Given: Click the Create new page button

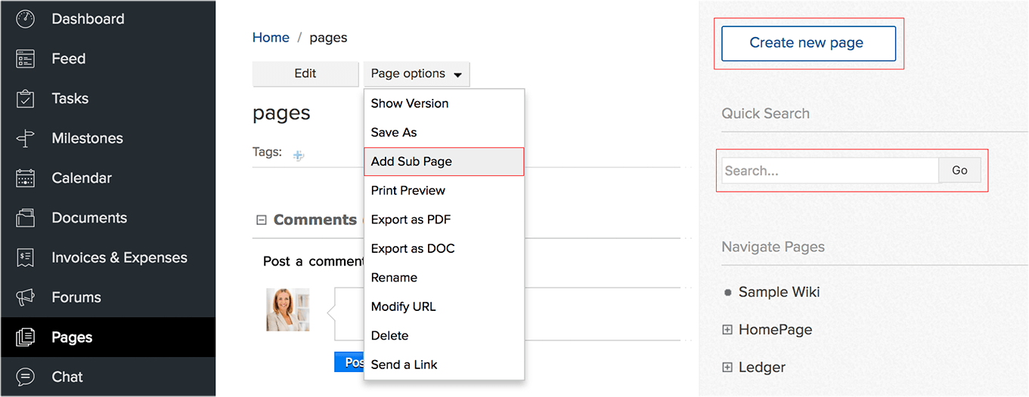Looking at the screenshot, I should tap(808, 43).
